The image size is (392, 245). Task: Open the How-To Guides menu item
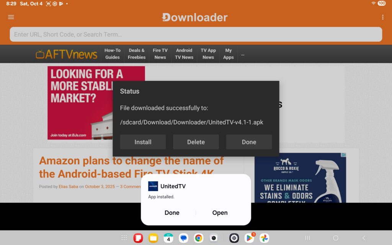coord(113,54)
